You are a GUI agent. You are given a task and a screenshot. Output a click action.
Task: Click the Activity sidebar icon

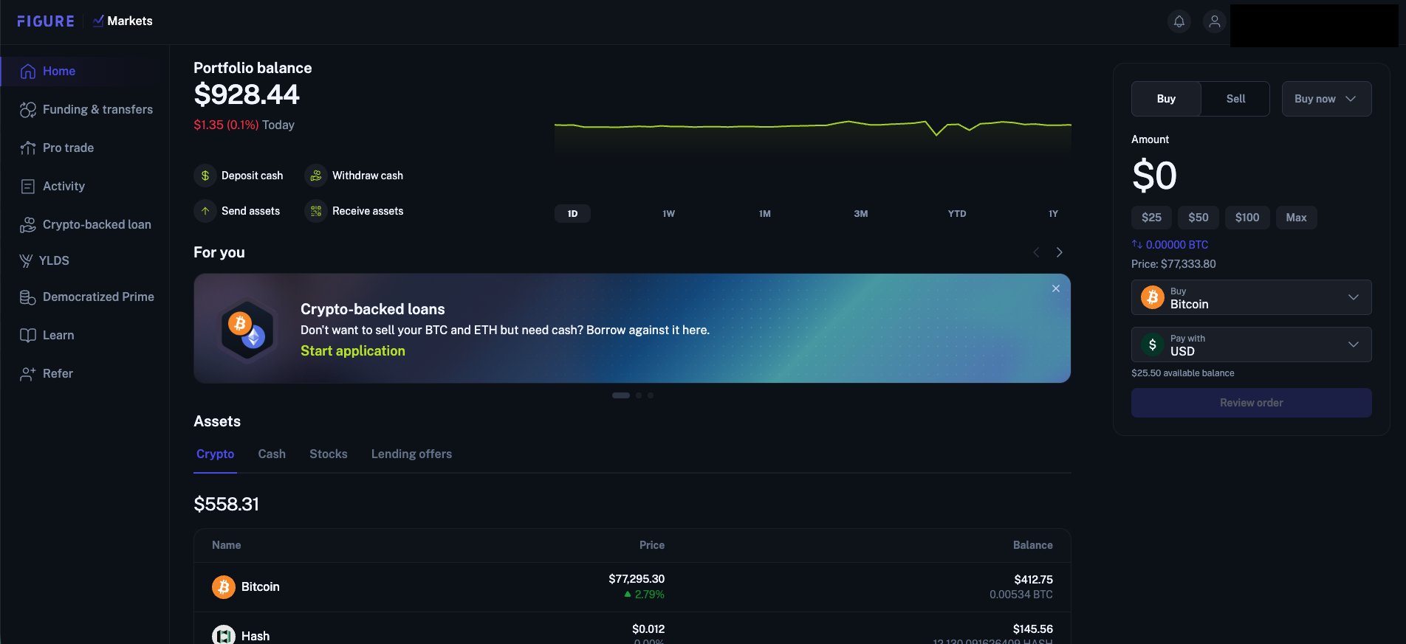(28, 186)
